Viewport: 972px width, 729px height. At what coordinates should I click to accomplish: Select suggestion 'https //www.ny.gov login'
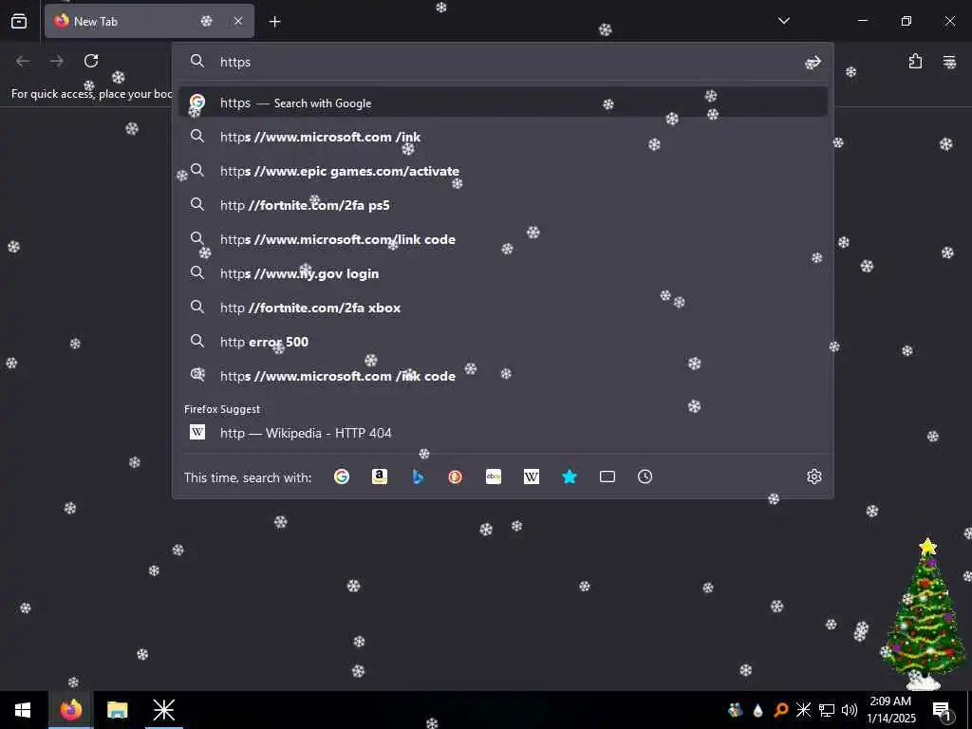[x=503, y=273]
